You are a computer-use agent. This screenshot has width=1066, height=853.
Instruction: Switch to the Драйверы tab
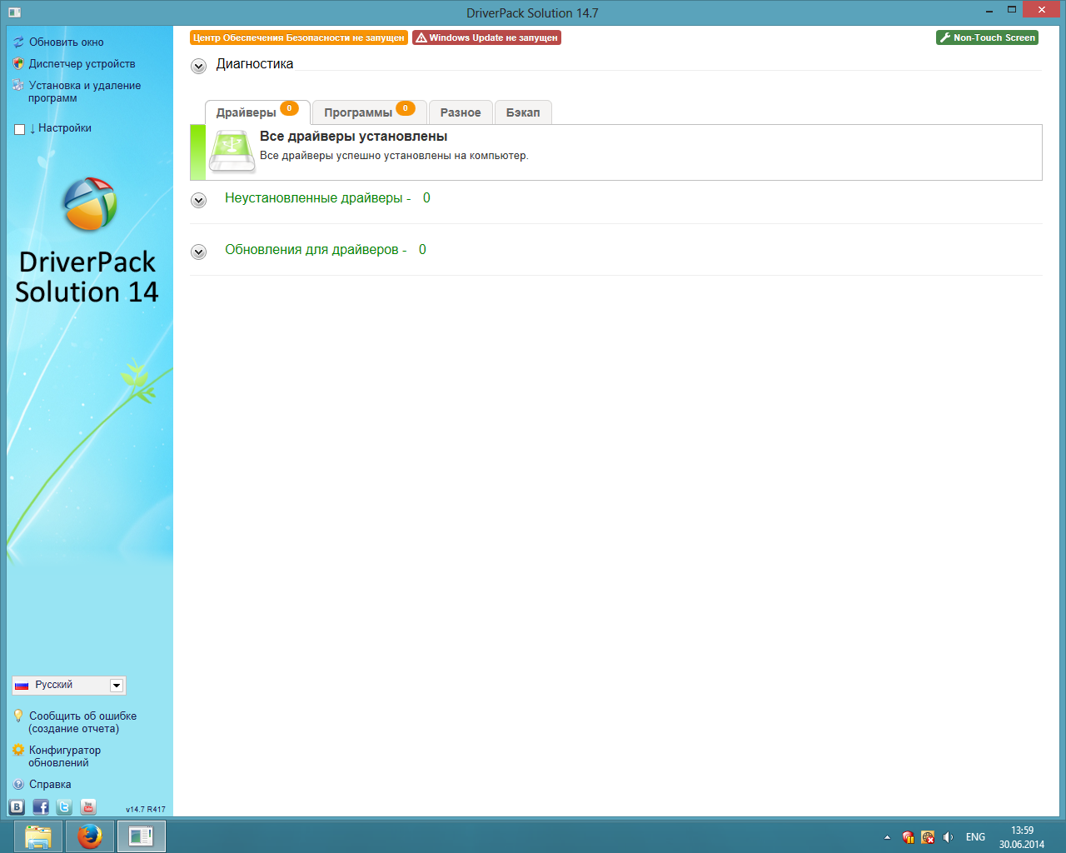[x=257, y=112]
